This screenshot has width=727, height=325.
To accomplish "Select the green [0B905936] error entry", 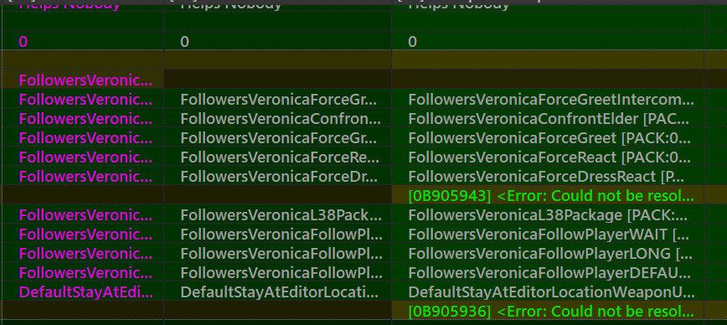I will [x=548, y=311].
